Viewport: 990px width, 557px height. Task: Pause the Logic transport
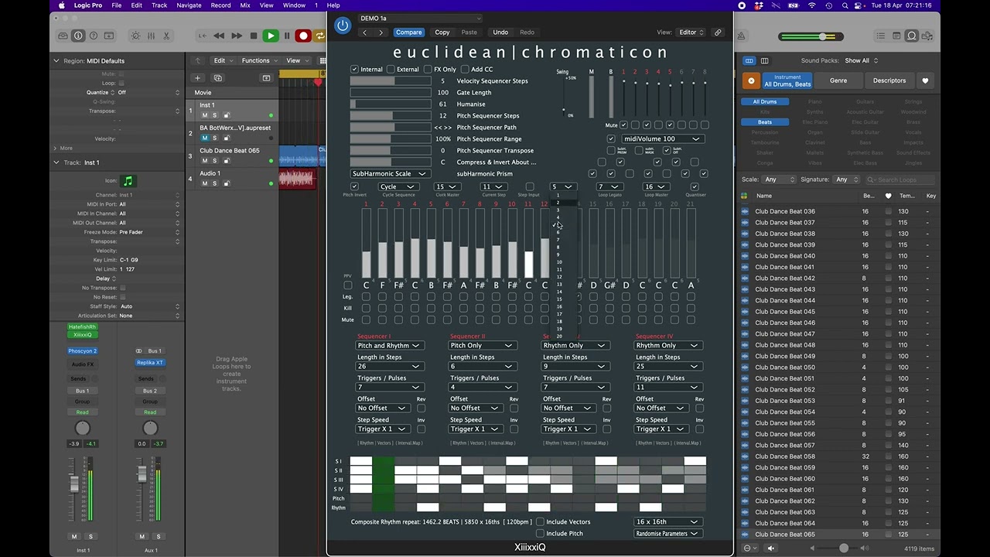pos(287,36)
